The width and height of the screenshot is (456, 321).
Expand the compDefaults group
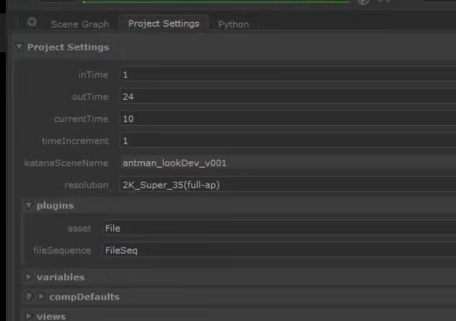pos(41,297)
